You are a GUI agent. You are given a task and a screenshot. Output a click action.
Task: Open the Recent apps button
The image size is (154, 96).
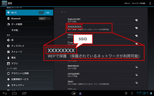[x=24, y=93]
